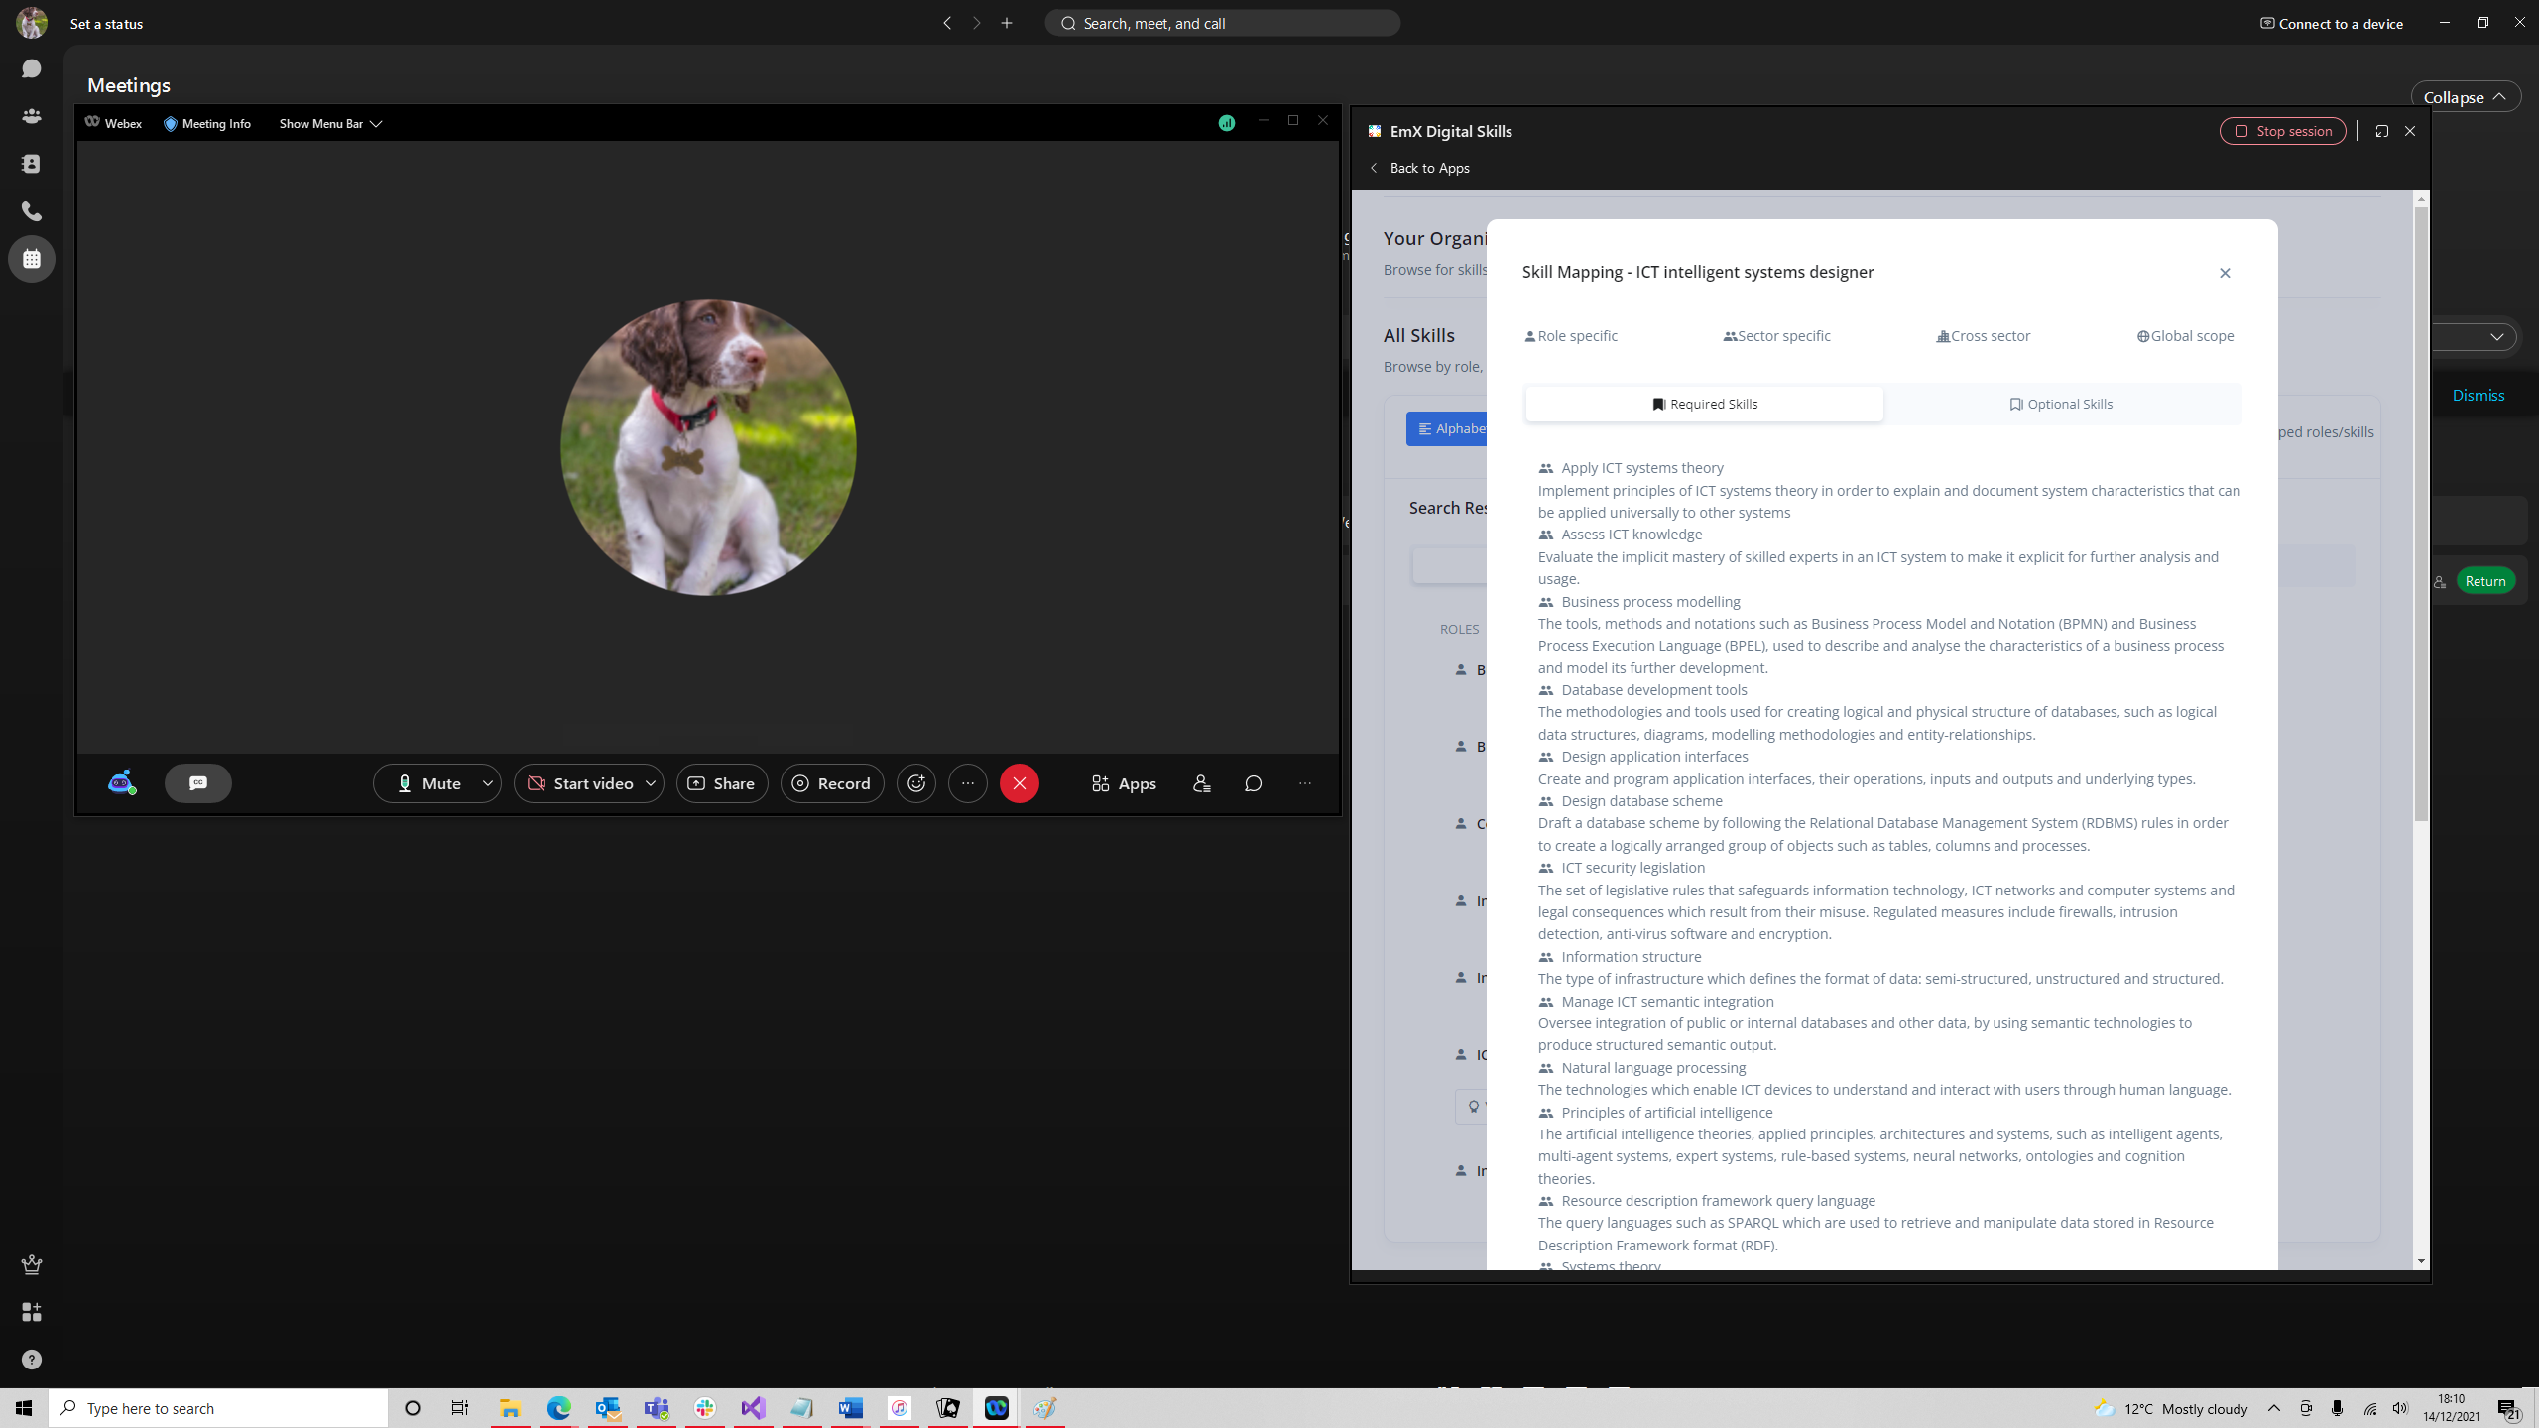Click plus icon next to navigation arrows

click(1007, 23)
